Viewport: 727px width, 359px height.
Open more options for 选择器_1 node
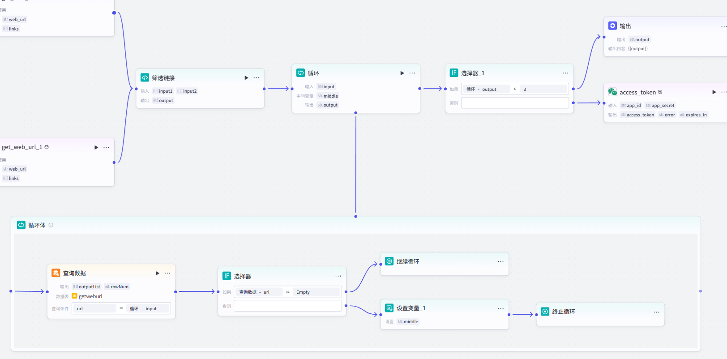coord(565,73)
